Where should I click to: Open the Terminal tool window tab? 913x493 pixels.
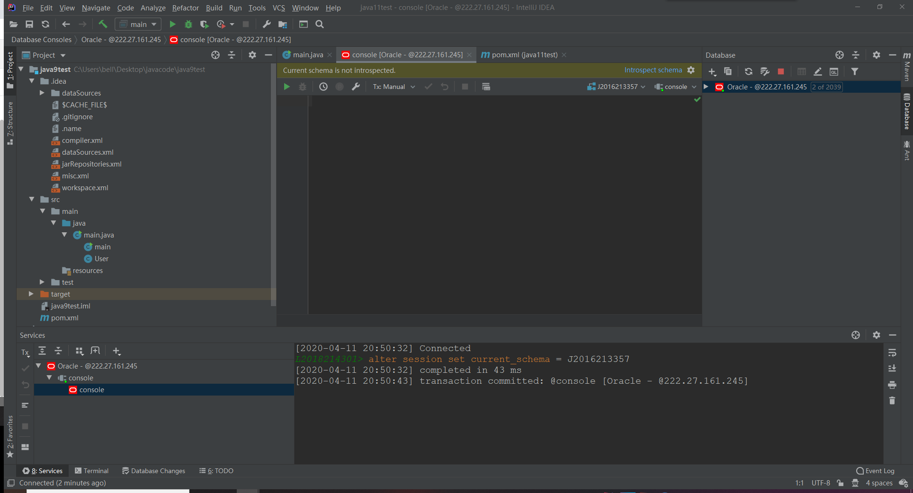pos(91,471)
